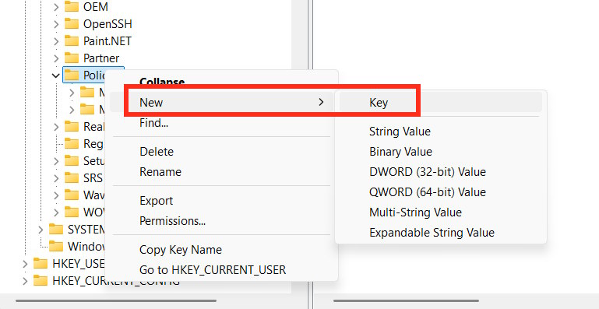Click the Paint.NET folder icon
Viewport: 599px width, 309px height.
pyautogui.click(x=72, y=41)
